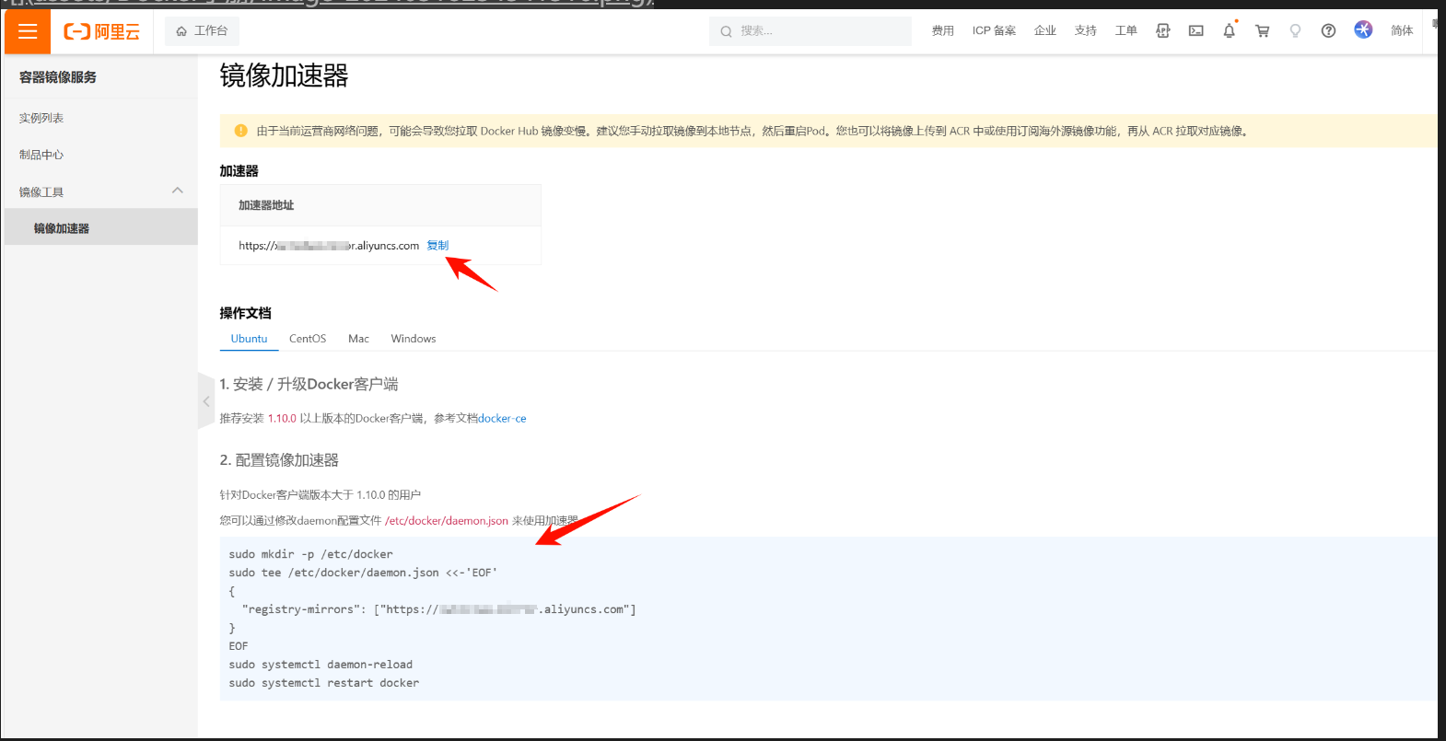The image size is (1446, 741).
Task: Open the docker-ce documentation link
Action: point(502,419)
